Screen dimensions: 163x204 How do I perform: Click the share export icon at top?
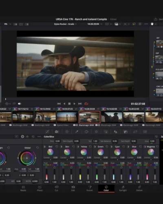tap(156, 19)
